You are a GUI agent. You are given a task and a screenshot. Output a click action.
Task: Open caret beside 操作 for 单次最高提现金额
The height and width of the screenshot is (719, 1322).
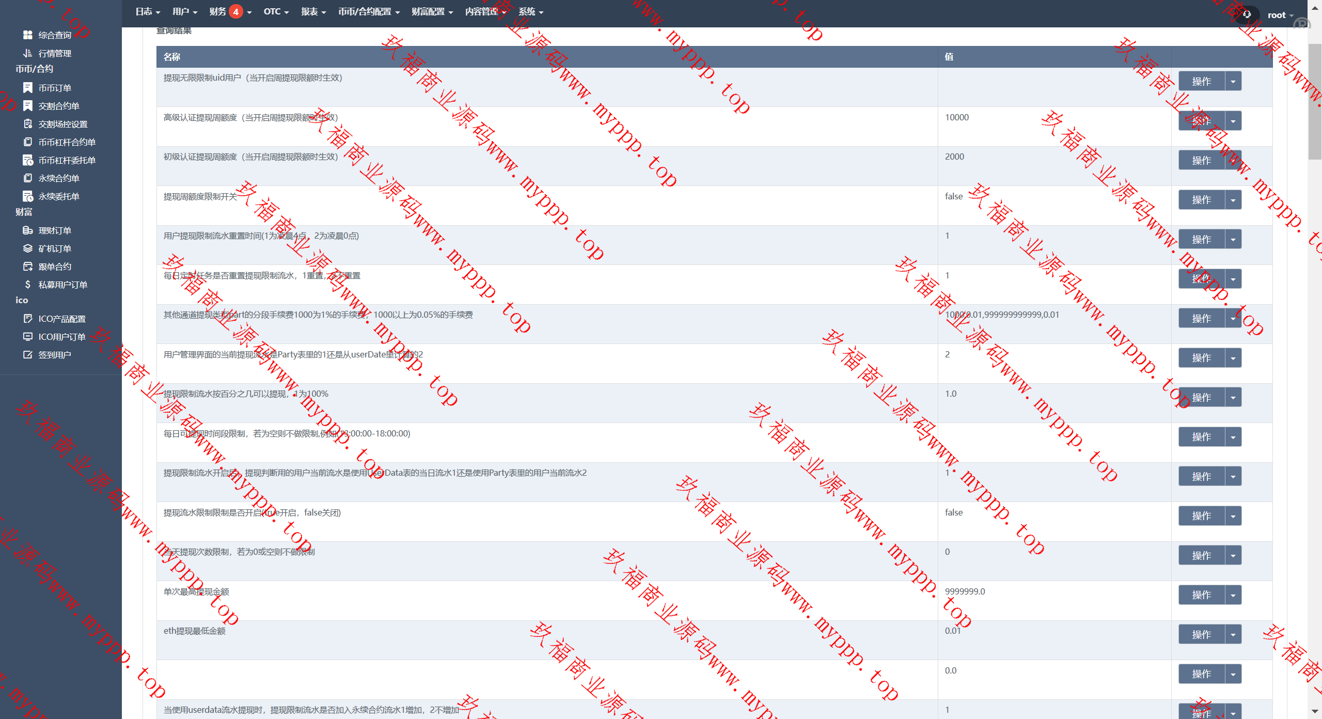pyautogui.click(x=1233, y=595)
